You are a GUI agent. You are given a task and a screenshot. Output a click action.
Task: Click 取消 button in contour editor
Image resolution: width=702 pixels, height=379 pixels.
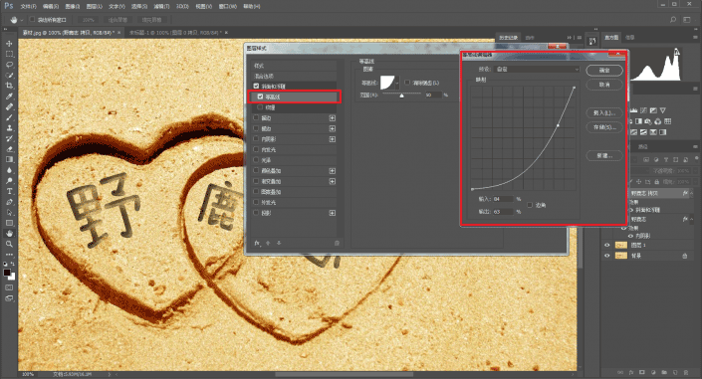pos(604,85)
